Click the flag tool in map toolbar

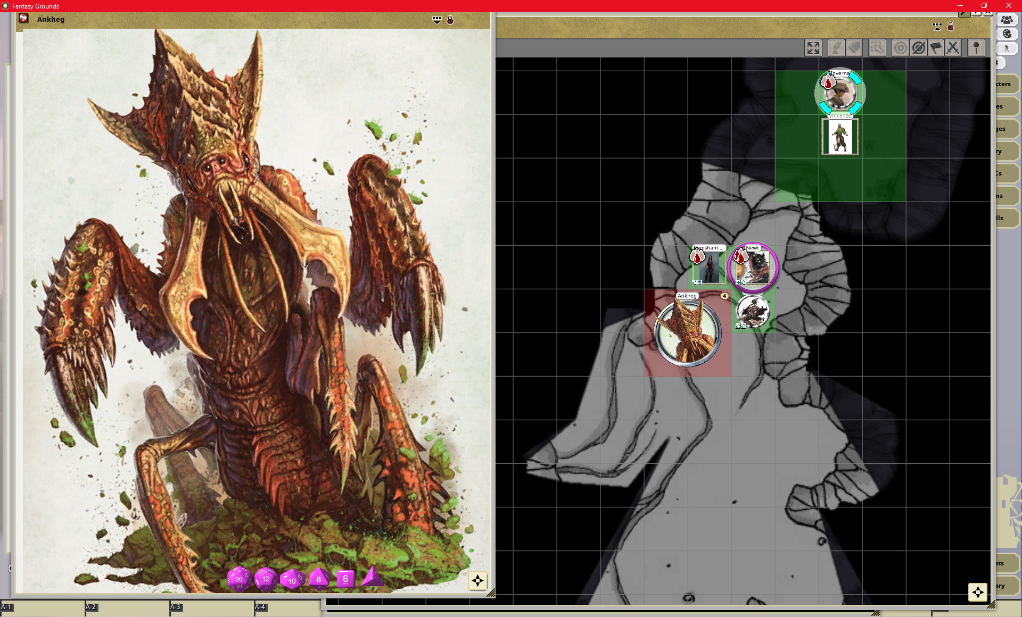(x=936, y=48)
